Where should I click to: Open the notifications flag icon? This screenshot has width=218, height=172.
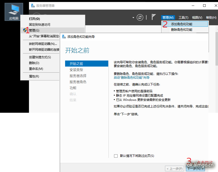[154, 17]
